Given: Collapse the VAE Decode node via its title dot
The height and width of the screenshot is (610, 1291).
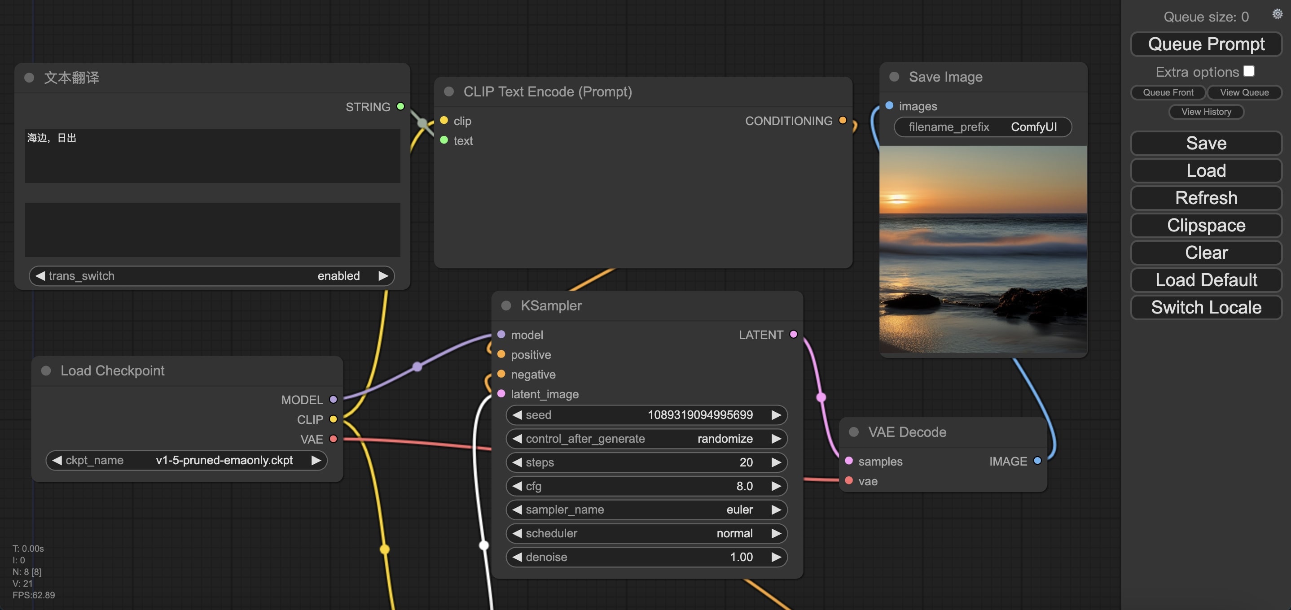Looking at the screenshot, I should (853, 431).
